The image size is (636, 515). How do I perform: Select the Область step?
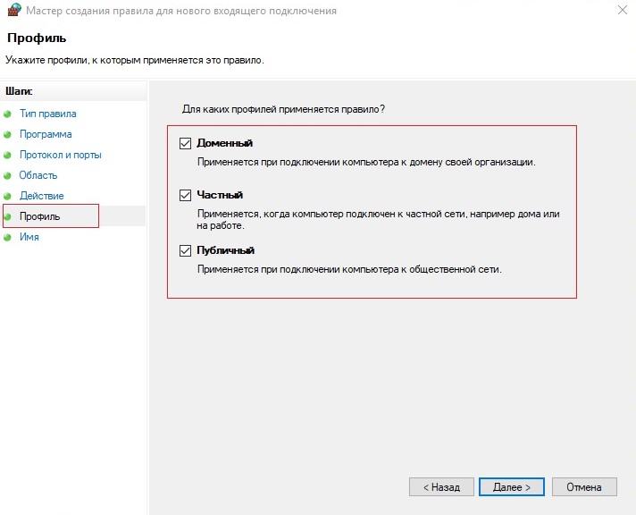click(x=38, y=175)
